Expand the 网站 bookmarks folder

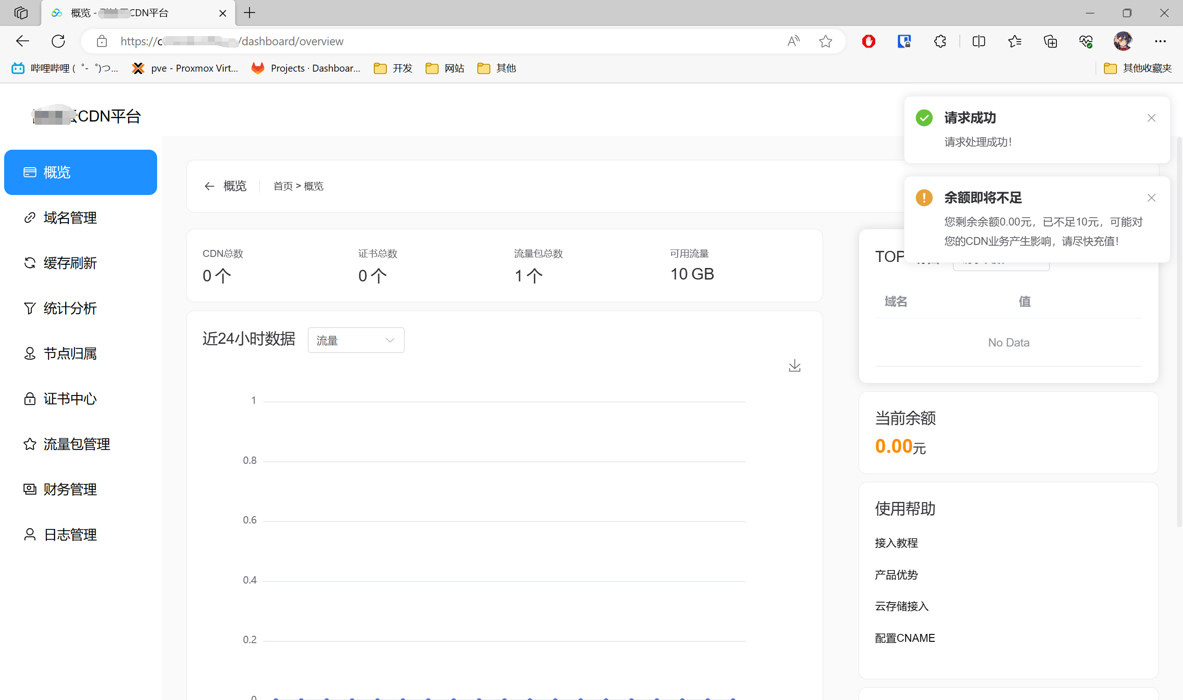tap(445, 68)
